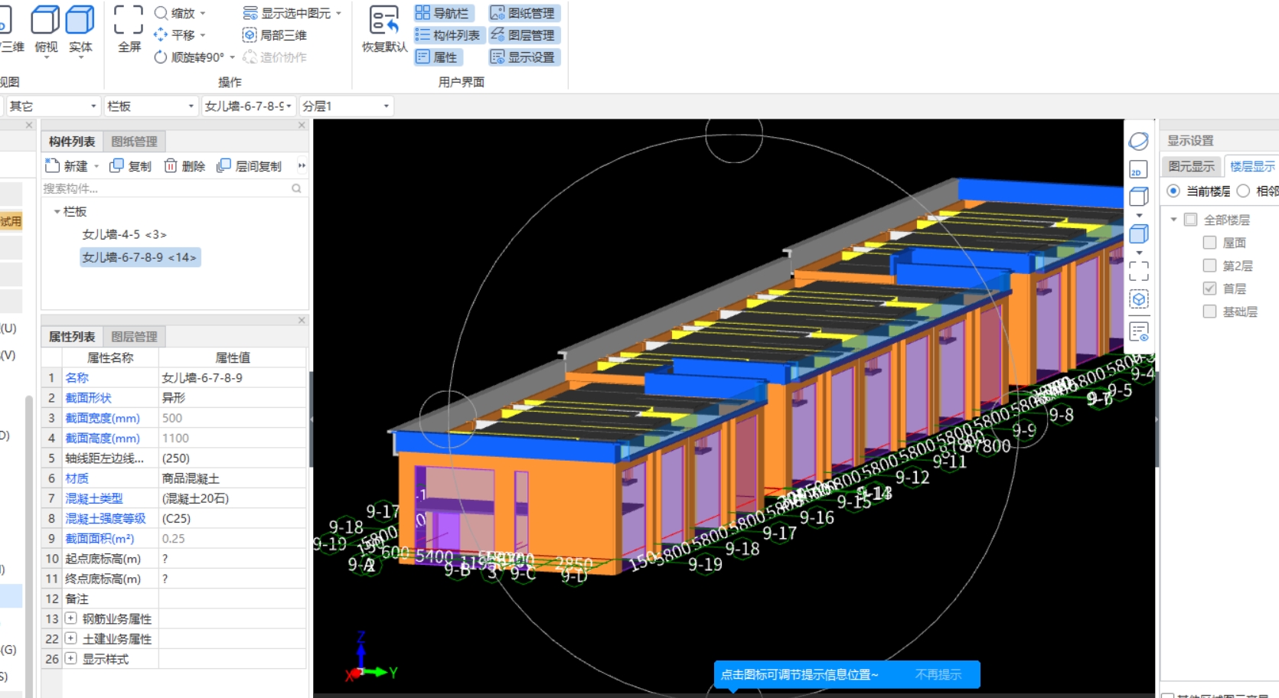
Task: Click the 2D view icon in viewport toolbar
Action: click(x=1139, y=170)
